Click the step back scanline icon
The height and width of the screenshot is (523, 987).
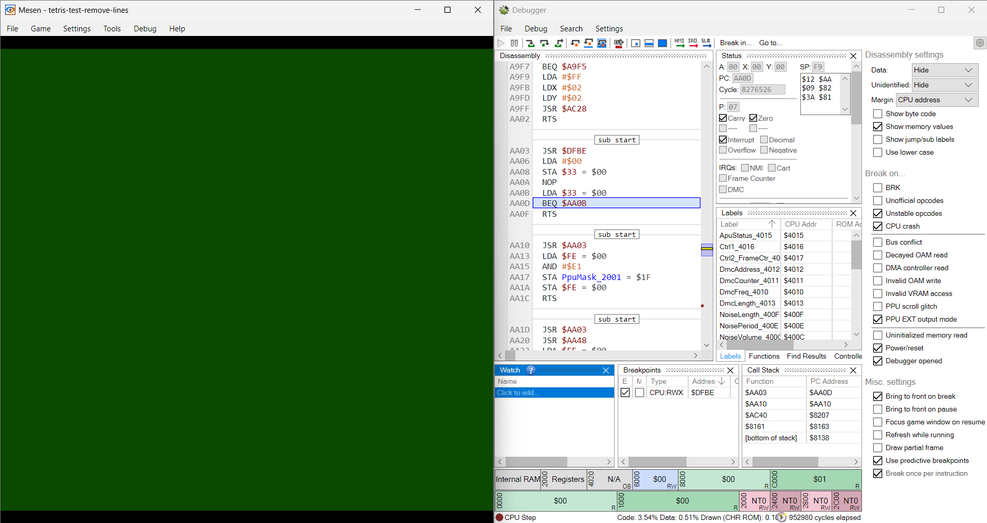click(x=588, y=43)
